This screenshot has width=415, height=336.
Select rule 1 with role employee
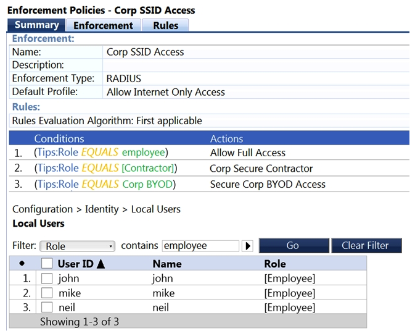click(x=102, y=153)
